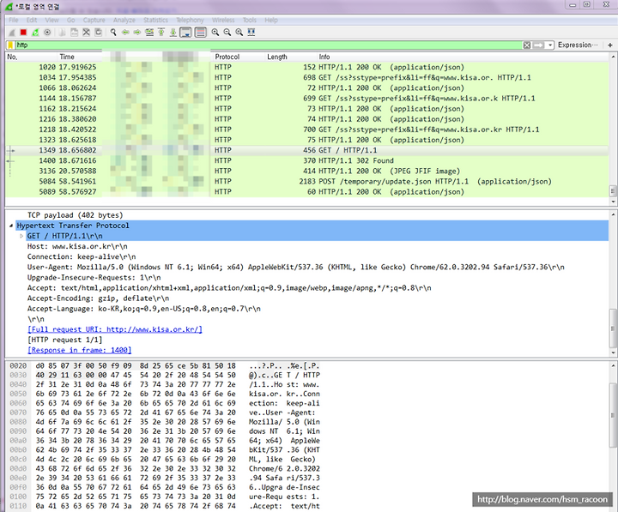Image resolution: width=618 pixels, height=512 pixels.
Task: Select packet 1020 at 17.919625
Action: click(x=306, y=67)
